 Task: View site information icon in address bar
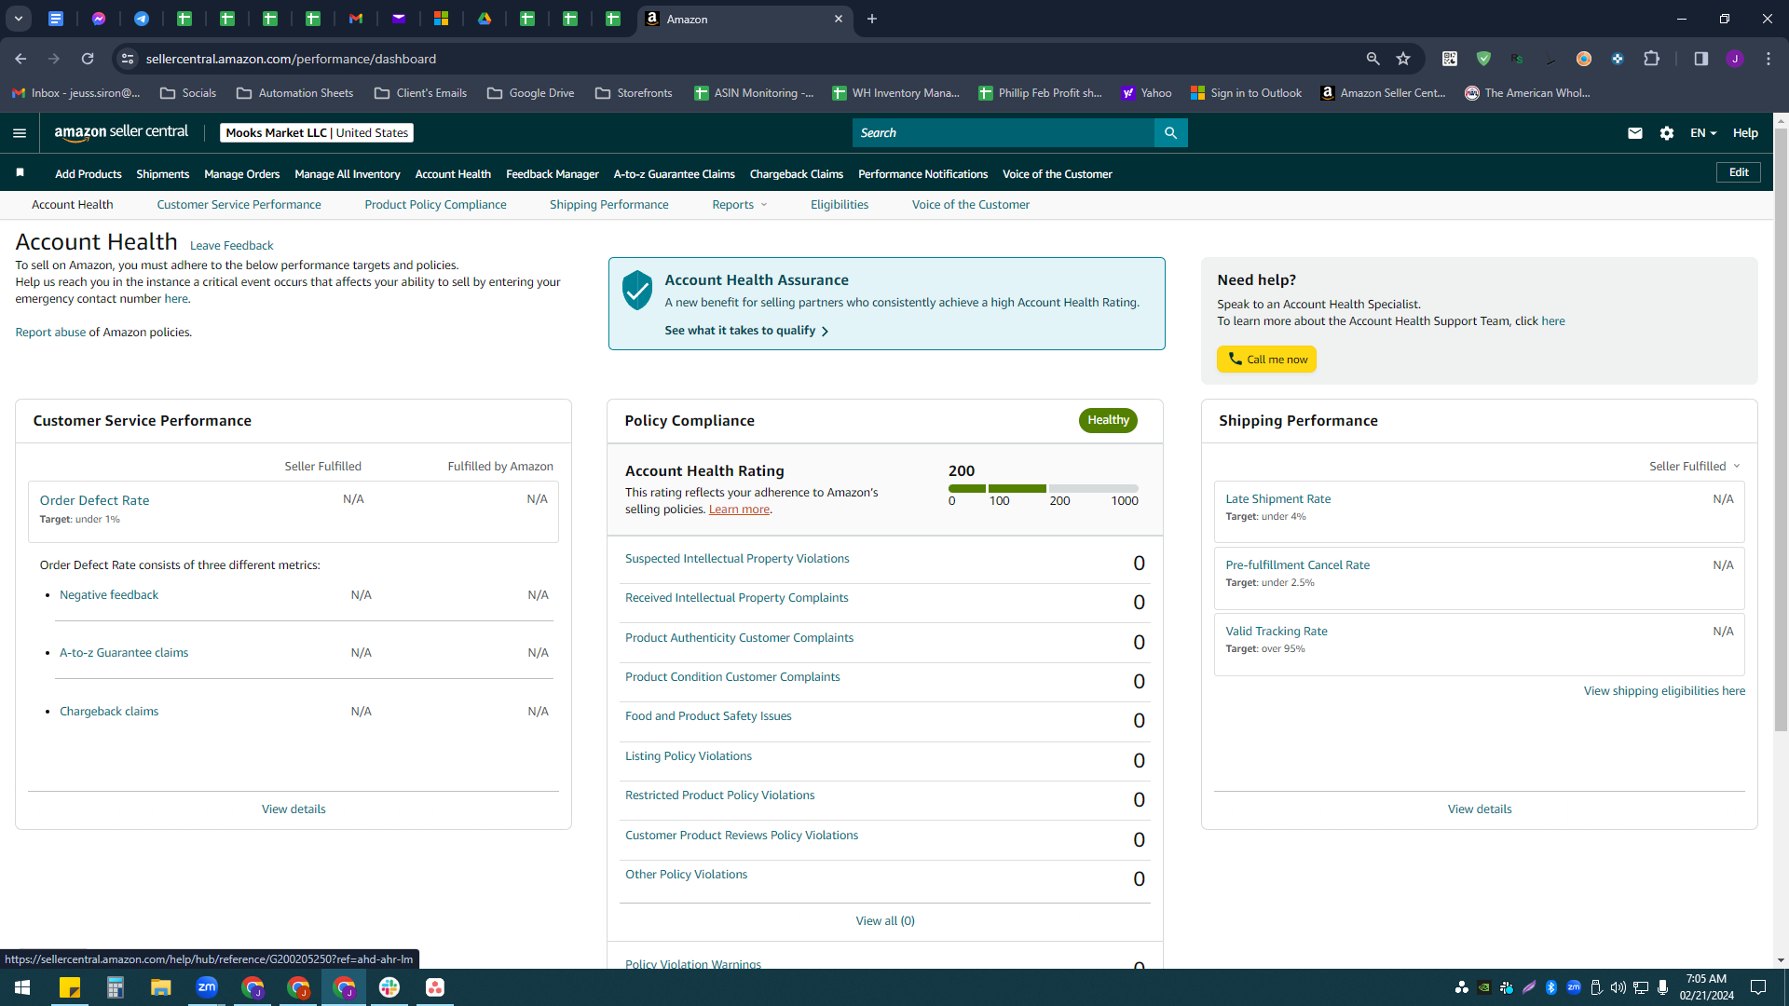128,59
